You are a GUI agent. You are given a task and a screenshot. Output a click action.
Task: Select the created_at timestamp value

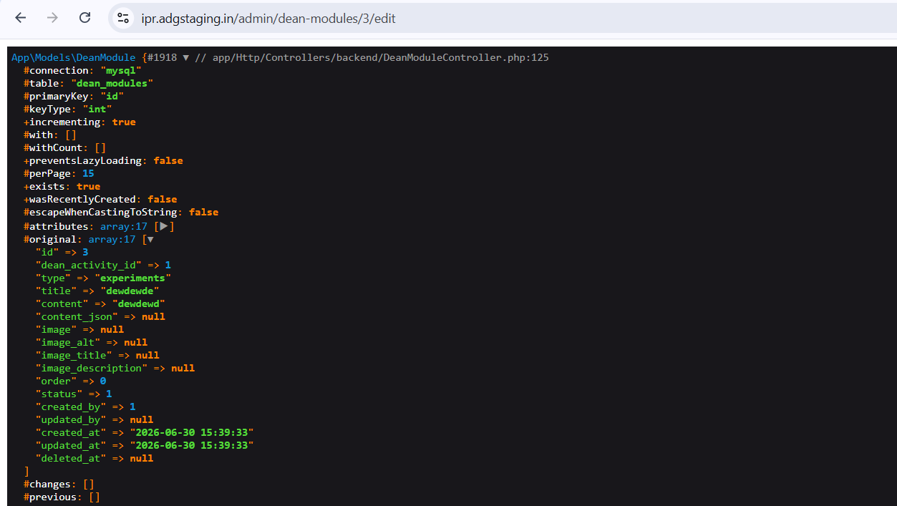[192, 432]
